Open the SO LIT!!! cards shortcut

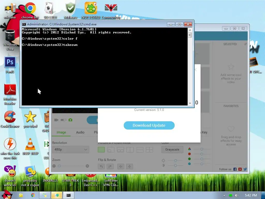50,10
